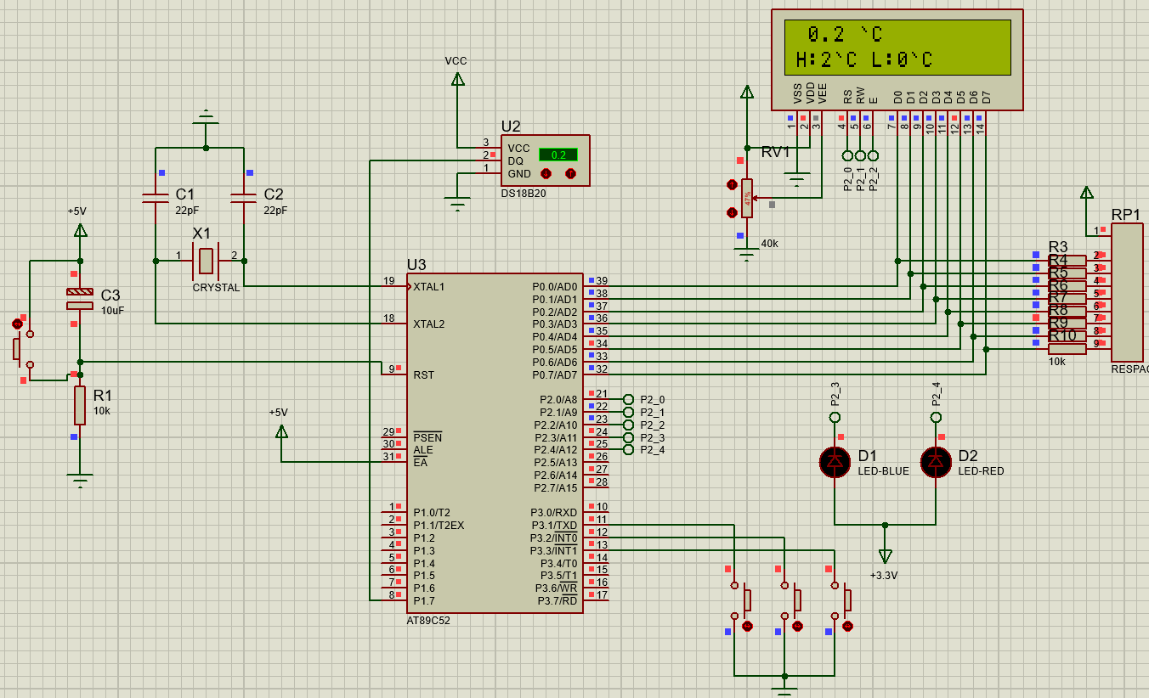Select the C2 capacitor symbol

244,199
